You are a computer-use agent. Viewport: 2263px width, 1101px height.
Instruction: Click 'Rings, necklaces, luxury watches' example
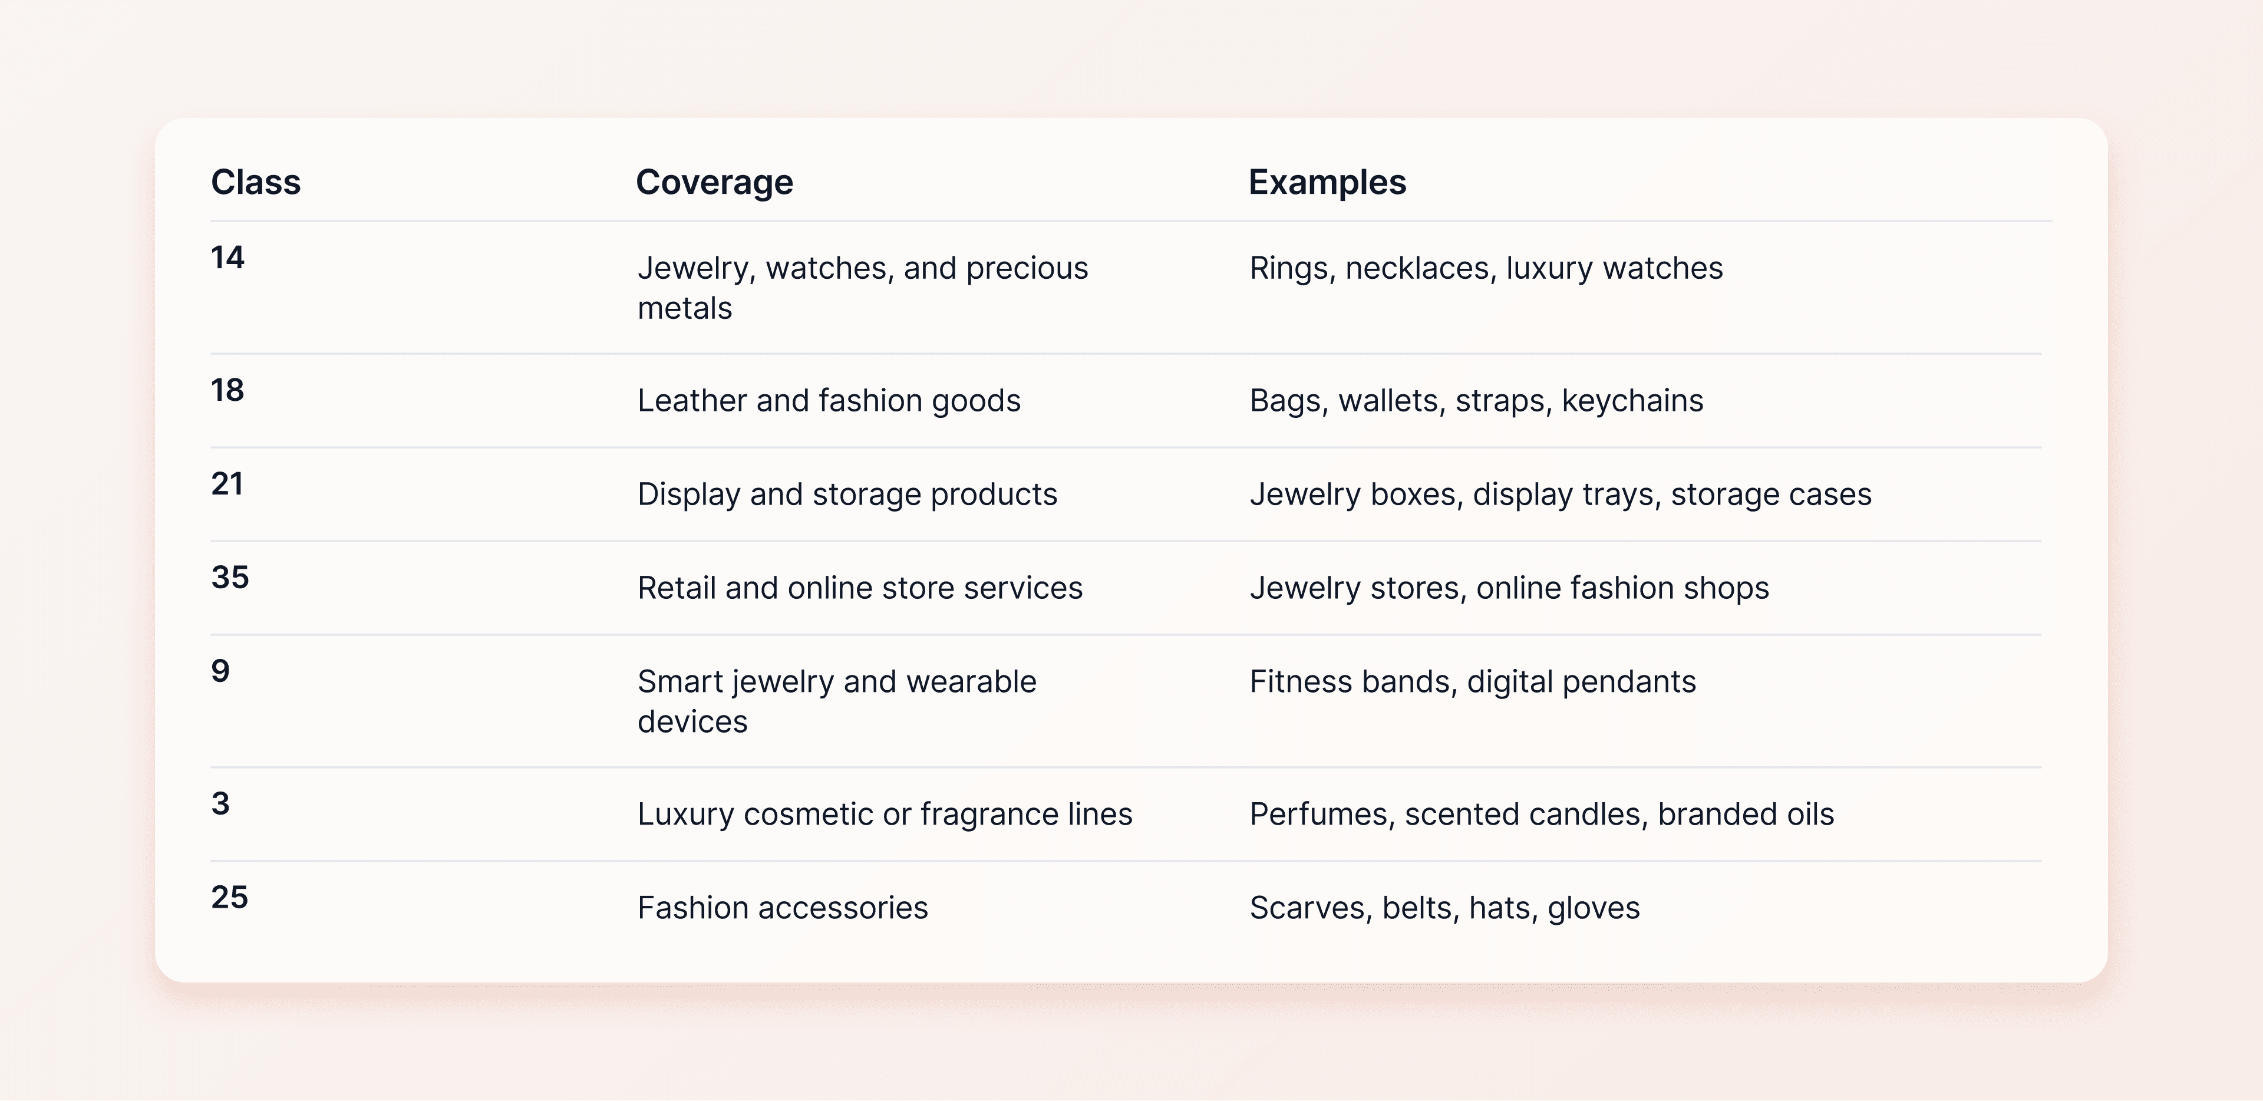(x=1486, y=268)
